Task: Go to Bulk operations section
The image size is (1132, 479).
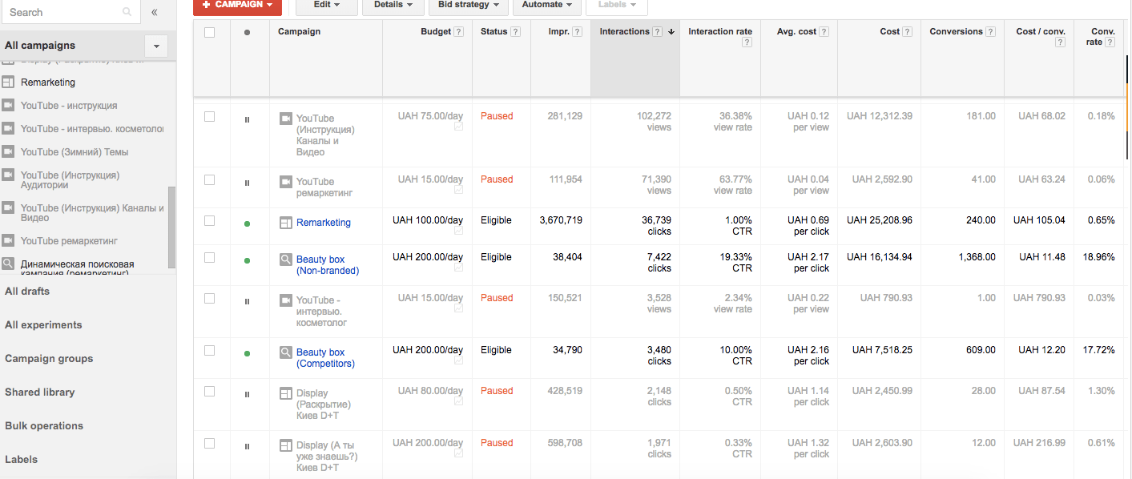Action: 44,426
